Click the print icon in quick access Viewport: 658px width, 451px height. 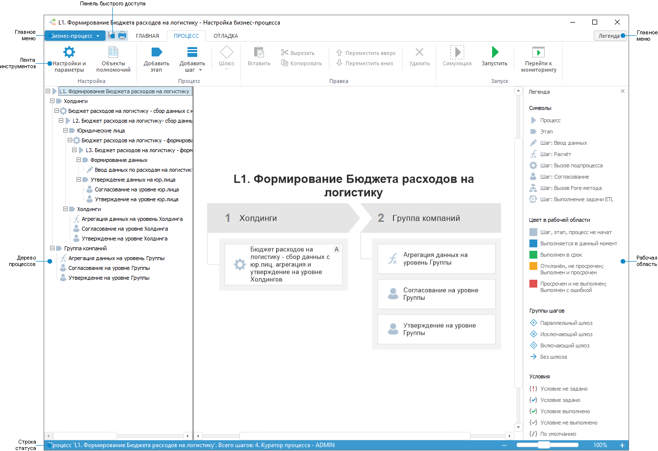click(122, 36)
